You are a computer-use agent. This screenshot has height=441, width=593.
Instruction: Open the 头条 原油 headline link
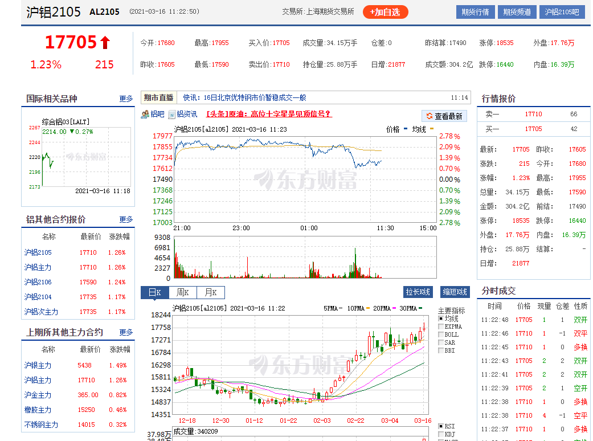pyautogui.click(x=269, y=114)
